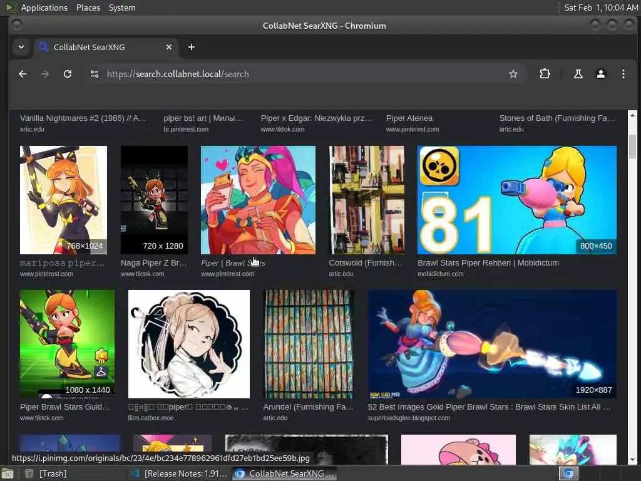The width and height of the screenshot is (641, 481).
Task: Close the CollabNet SearXNG tab
Action: click(x=169, y=47)
